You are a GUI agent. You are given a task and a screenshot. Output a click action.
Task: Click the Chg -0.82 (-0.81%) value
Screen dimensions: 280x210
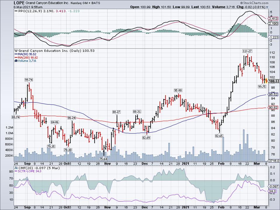pyautogui.click(x=251, y=7)
